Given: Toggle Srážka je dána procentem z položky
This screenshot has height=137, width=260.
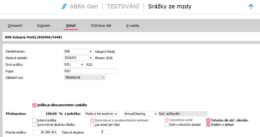Looking at the screenshot, I should [x=34, y=105].
